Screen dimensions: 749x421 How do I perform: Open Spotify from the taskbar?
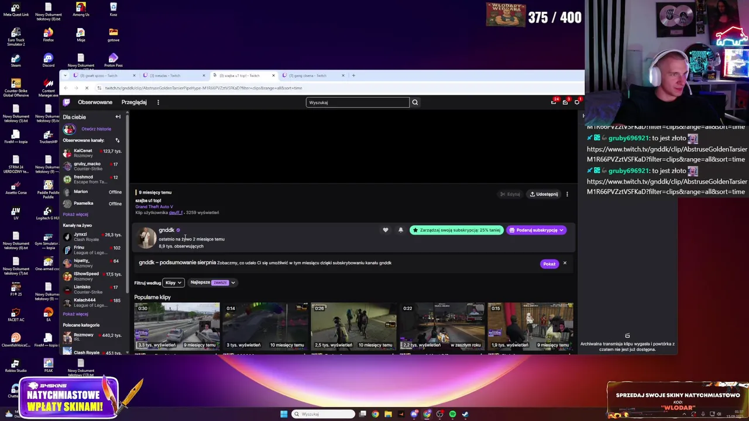452,414
